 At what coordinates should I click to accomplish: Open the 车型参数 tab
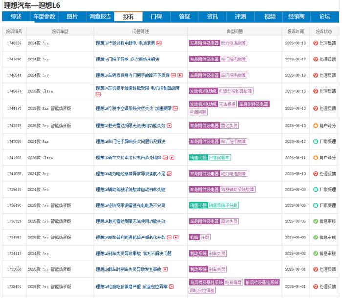[44, 17]
